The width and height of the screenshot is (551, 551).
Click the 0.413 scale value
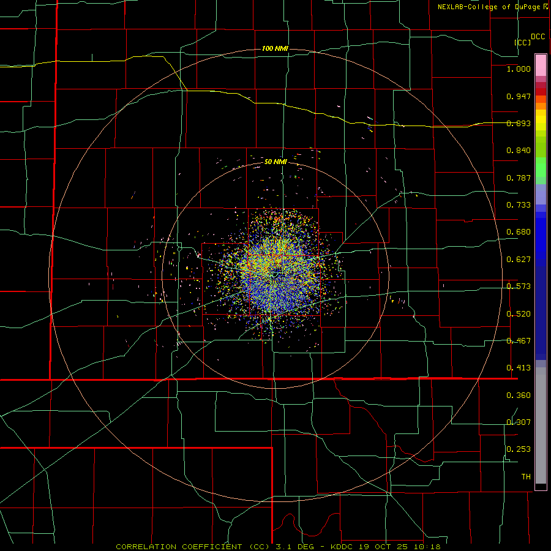pyautogui.click(x=519, y=368)
